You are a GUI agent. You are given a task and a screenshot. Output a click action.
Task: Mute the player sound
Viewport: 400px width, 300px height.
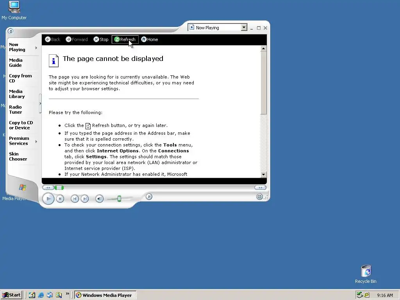(100, 198)
